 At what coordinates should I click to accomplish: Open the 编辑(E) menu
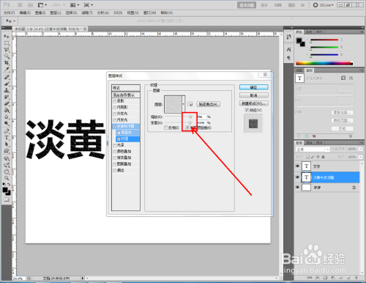(x=25, y=12)
